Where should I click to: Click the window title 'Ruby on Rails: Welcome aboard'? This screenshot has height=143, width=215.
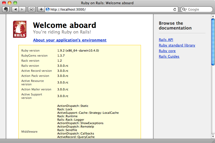coord(107,3)
